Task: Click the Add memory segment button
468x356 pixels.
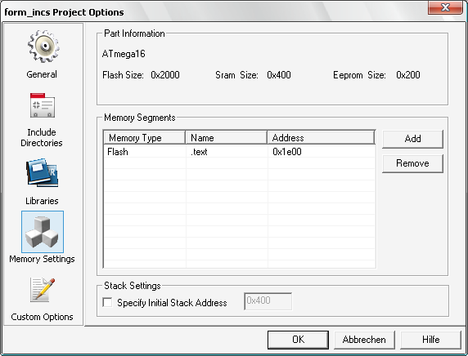Action: (412, 139)
